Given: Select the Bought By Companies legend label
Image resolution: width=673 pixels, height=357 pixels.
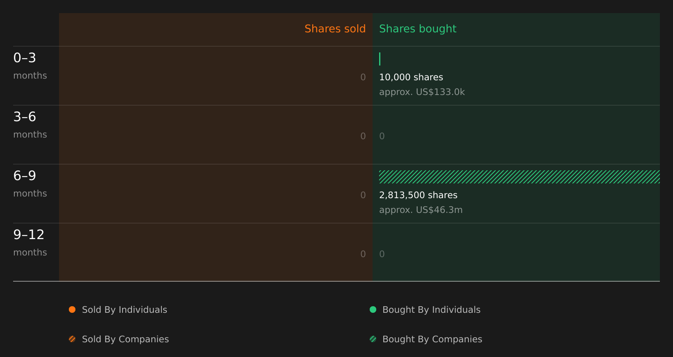Looking at the screenshot, I should coord(432,339).
